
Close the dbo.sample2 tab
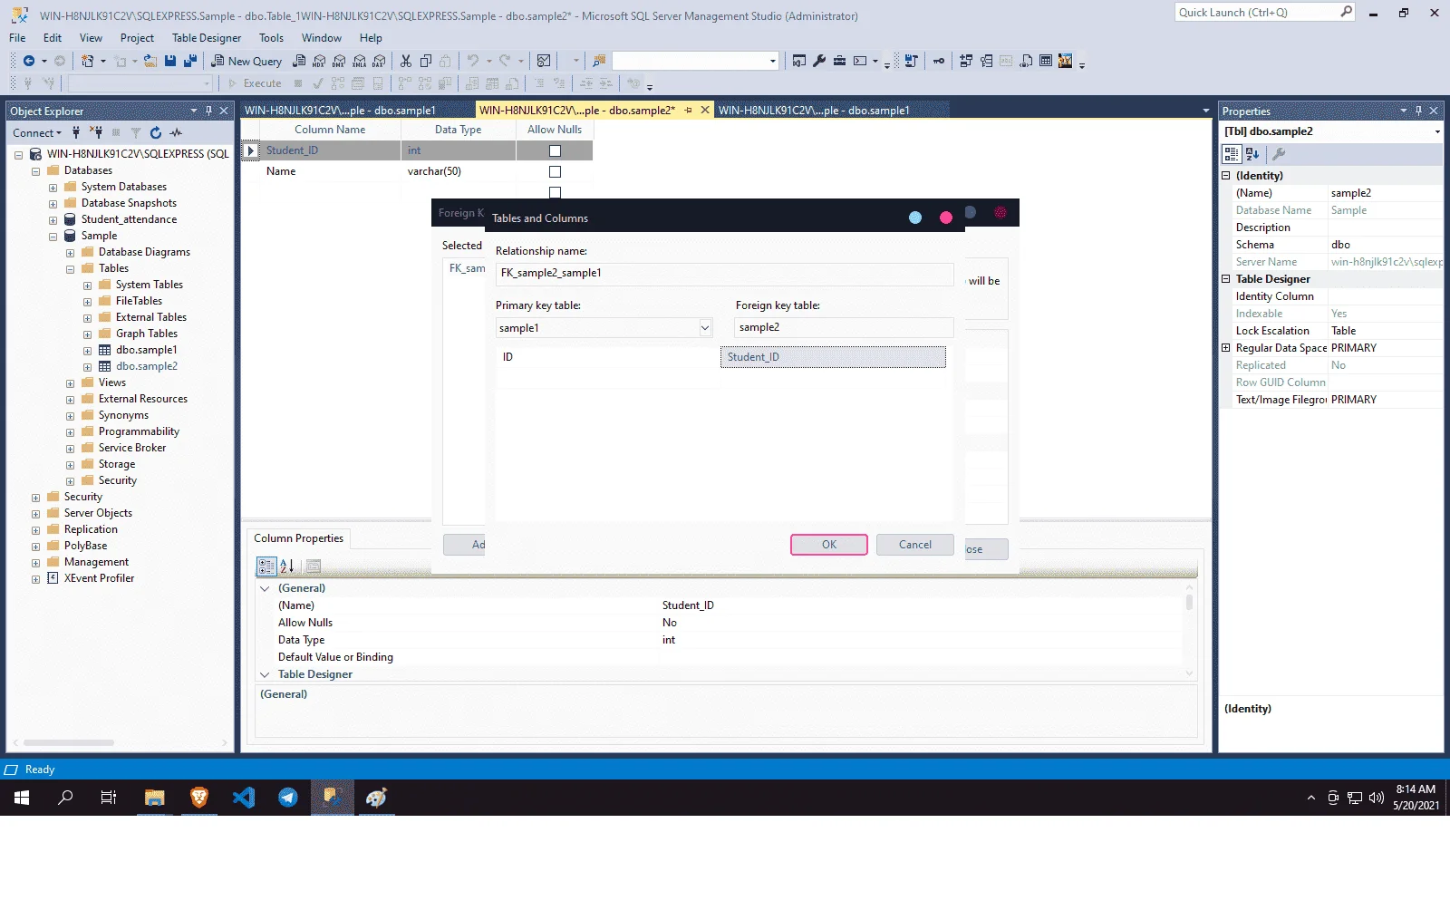(705, 111)
